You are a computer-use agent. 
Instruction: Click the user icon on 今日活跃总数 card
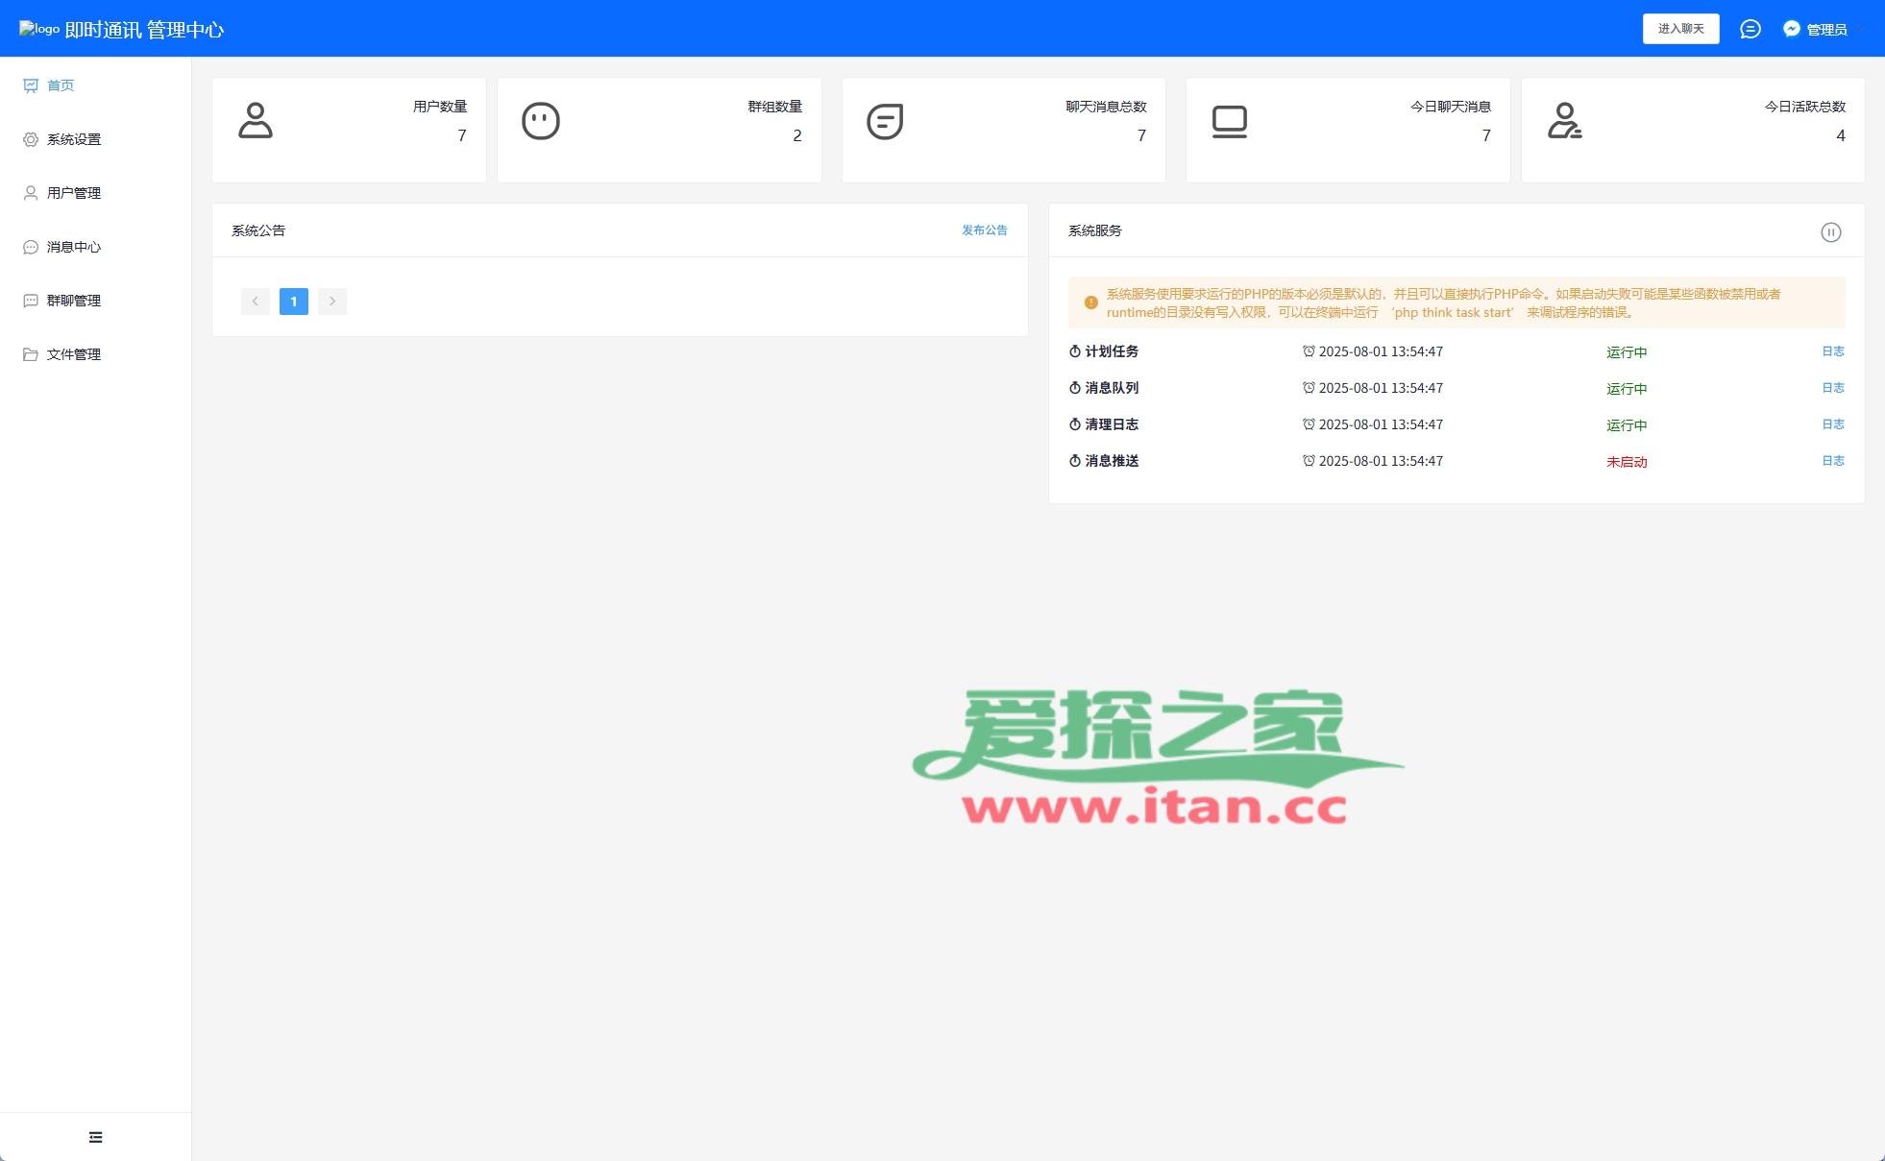point(1565,121)
